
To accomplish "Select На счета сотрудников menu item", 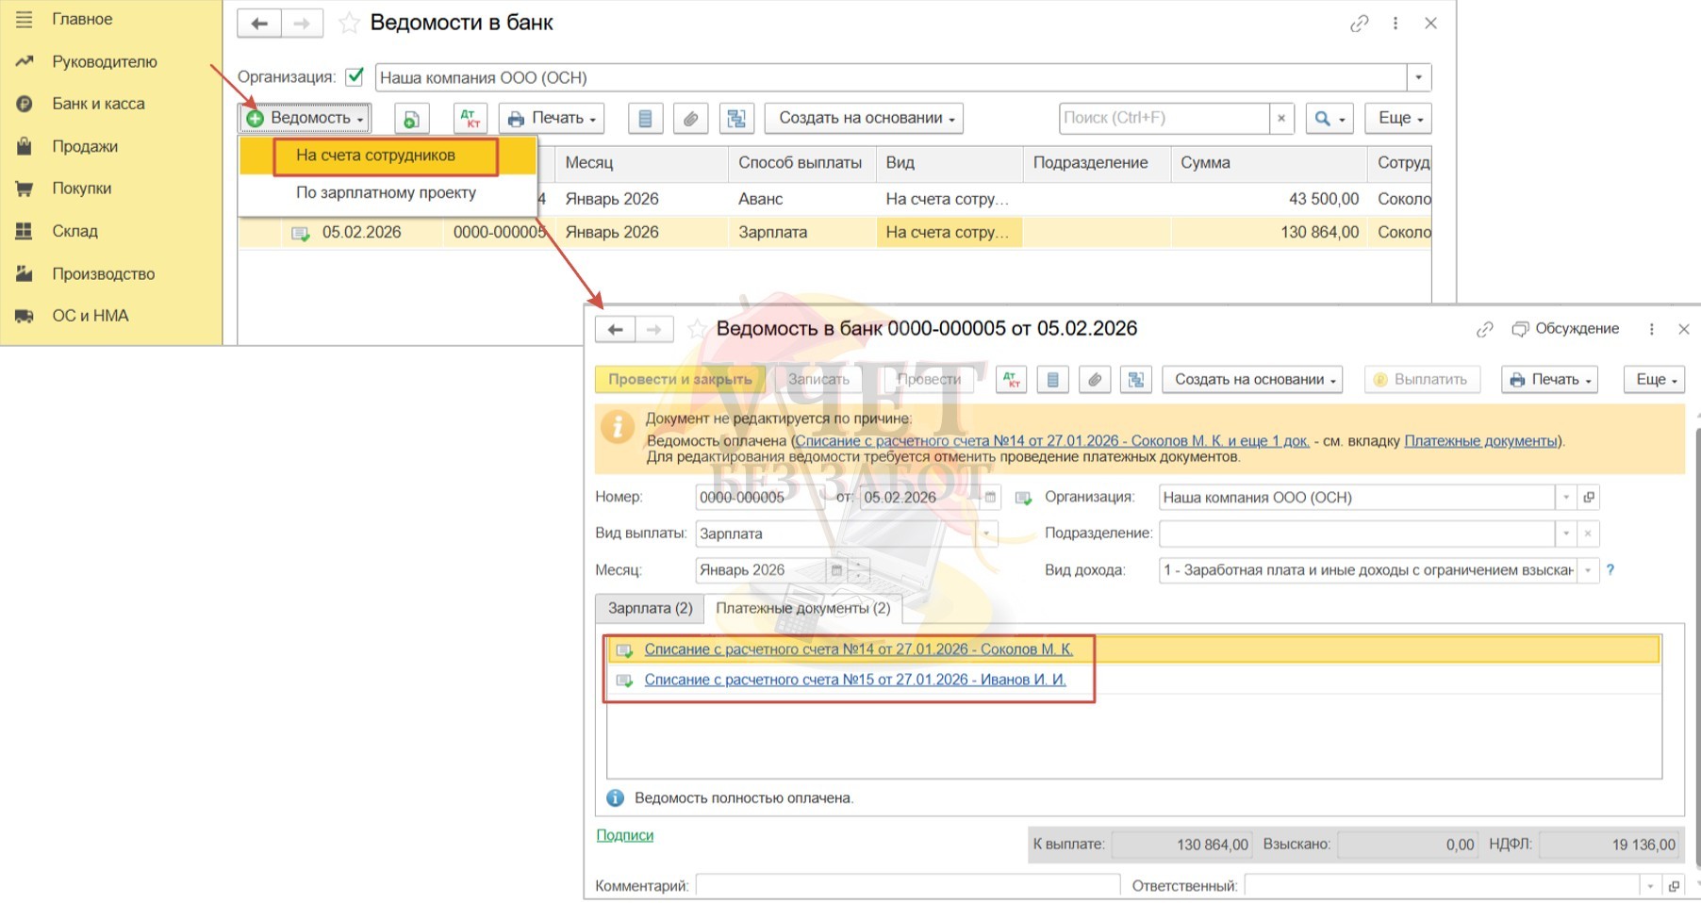I will click(x=375, y=156).
